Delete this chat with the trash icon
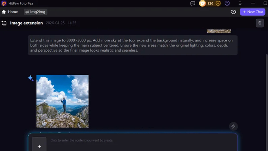268x151 pixels. tap(260, 23)
